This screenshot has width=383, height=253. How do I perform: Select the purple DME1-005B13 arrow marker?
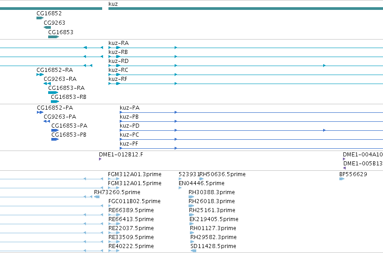344,168
